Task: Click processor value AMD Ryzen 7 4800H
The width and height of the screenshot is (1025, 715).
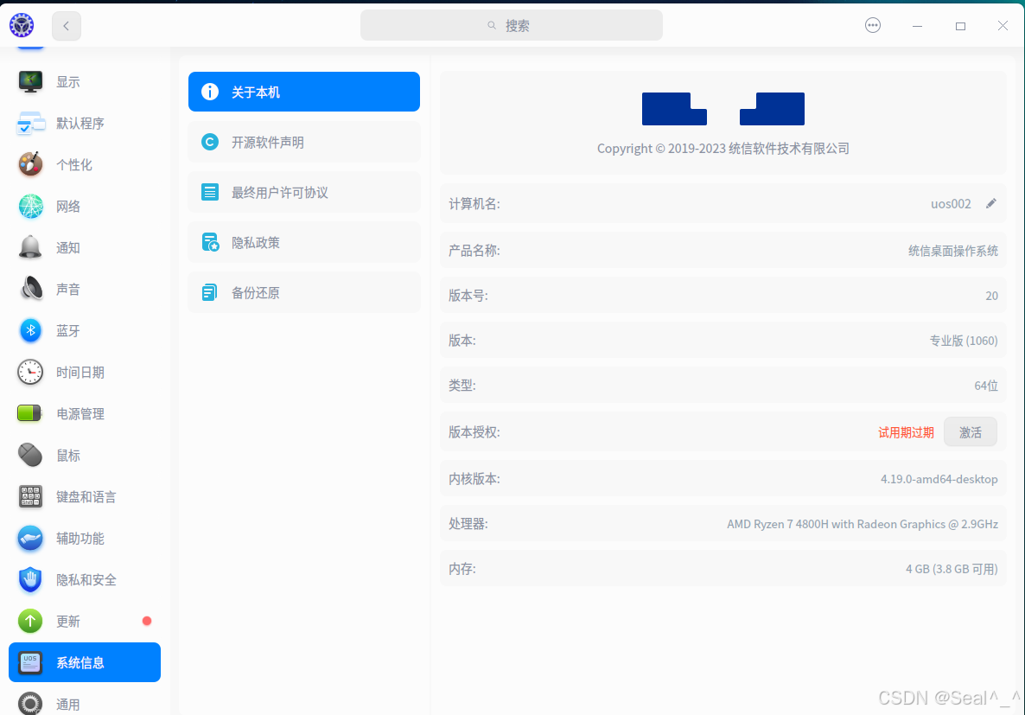Action: pos(863,524)
